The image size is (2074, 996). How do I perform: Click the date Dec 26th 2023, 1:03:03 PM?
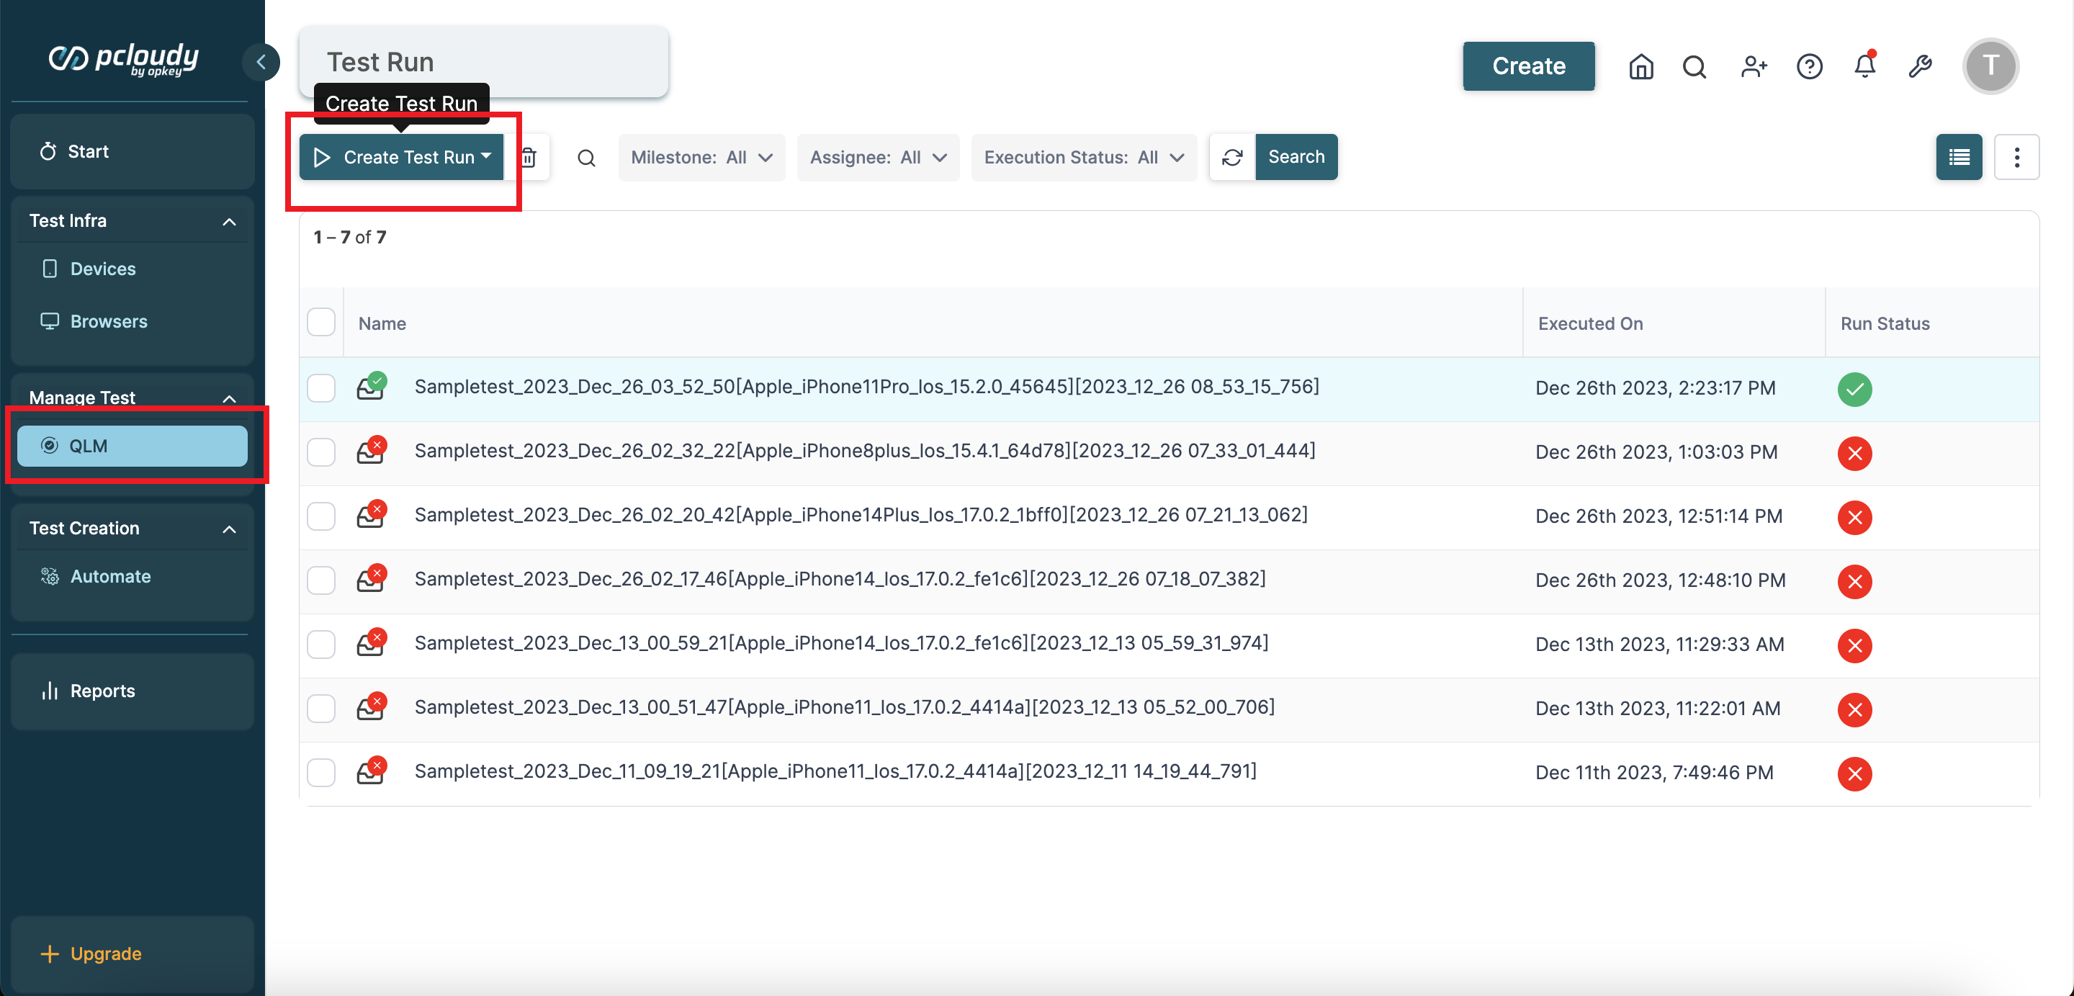pyautogui.click(x=1656, y=452)
